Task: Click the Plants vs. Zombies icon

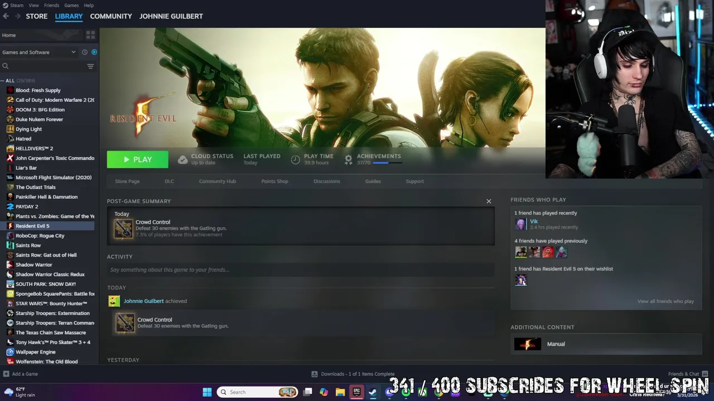Action: tap(10, 216)
